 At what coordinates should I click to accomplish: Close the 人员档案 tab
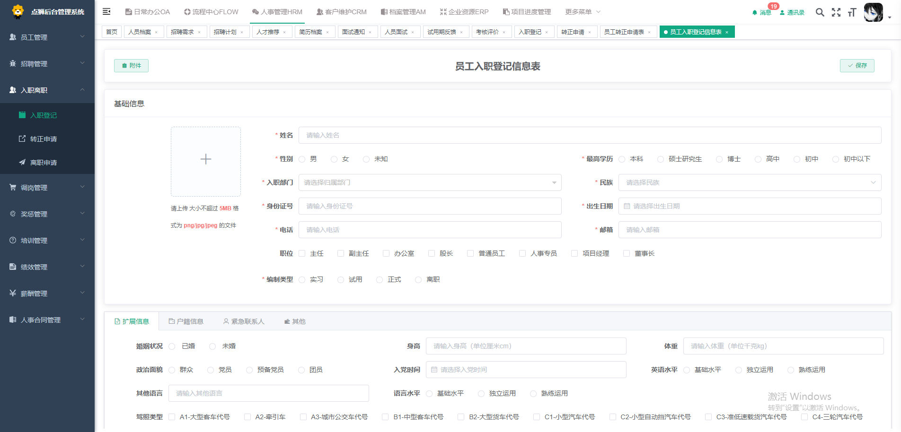156,32
